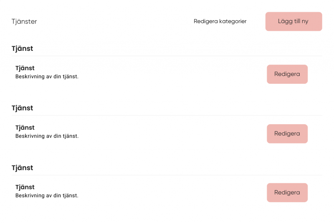334x223 pixels.
Task: Click blank header space between Tjänster and Redigera kategorier
Action: pyautogui.click(x=114, y=22)
